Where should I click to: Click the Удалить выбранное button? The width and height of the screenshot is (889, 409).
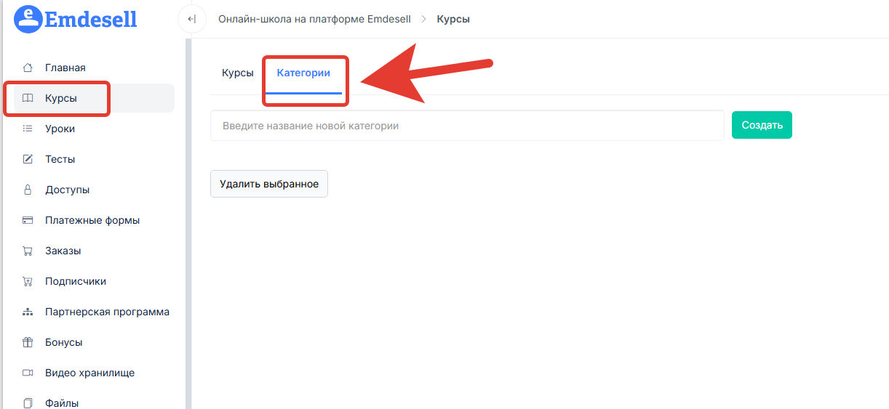[269, 184]
